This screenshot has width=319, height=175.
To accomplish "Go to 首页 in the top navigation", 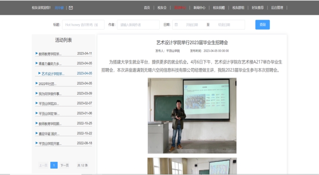I will [147, 8].
